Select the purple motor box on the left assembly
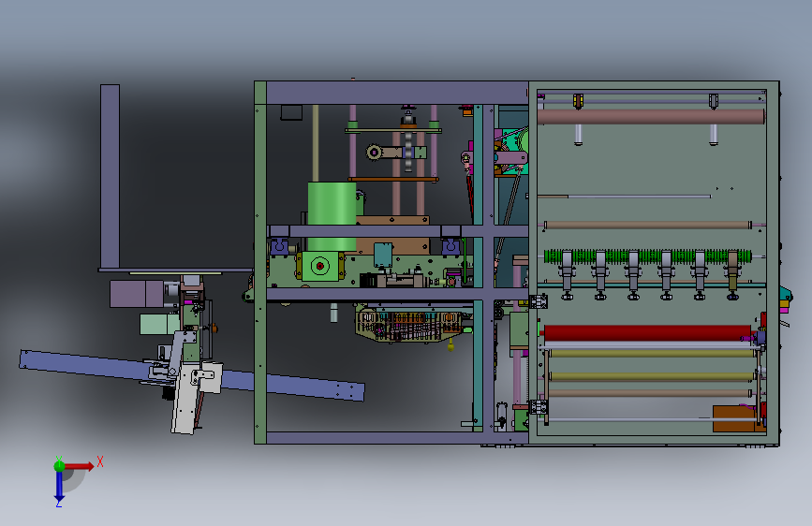The image size is (812, 526). pyautogui.click(x=137, y=294)
